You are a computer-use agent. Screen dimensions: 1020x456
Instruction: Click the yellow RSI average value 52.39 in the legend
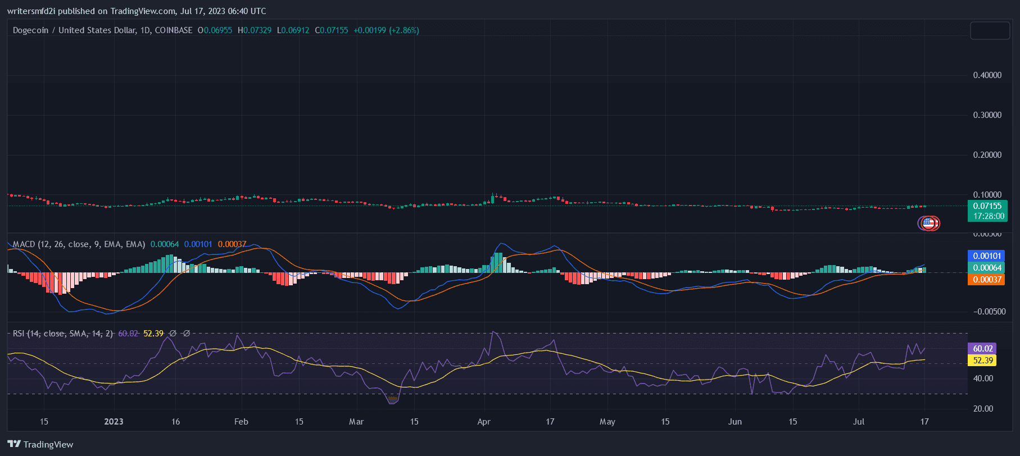[153, 334]
